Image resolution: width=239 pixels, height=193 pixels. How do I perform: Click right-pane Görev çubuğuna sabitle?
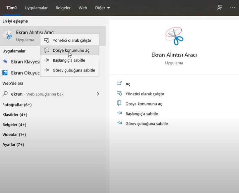147,123
